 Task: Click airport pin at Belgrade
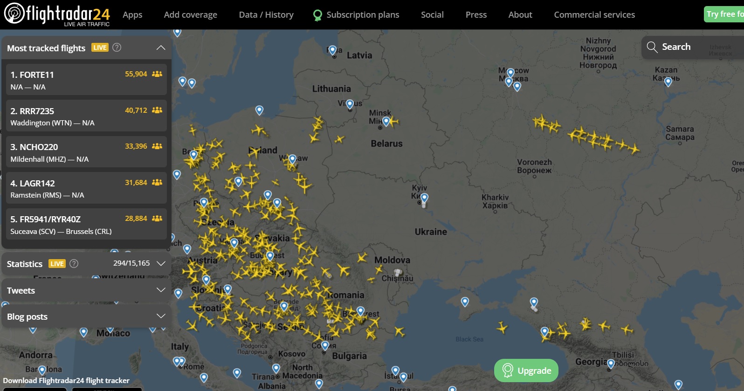pyautogui.click(x=284, y=306)
